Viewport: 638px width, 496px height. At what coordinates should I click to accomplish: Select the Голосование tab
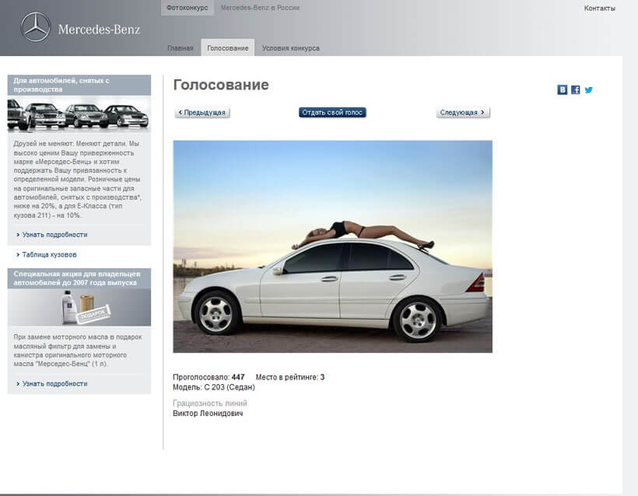(x=227, y=48)
